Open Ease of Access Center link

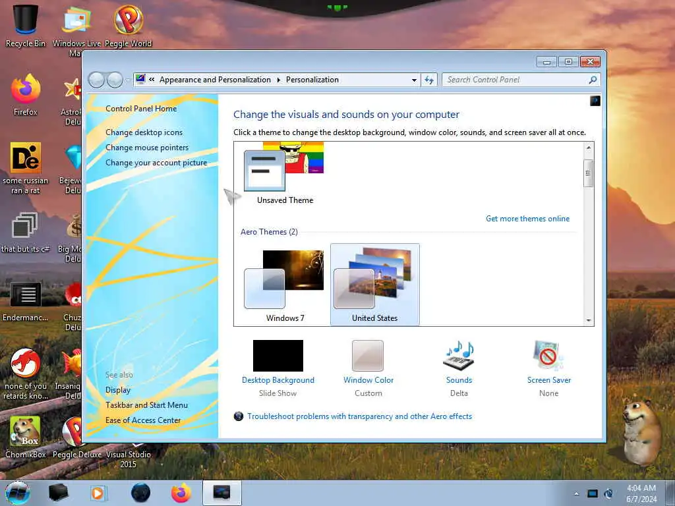[x=143, y=420]
